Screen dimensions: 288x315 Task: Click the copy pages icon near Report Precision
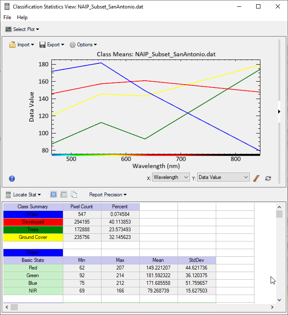click(74, 195)
